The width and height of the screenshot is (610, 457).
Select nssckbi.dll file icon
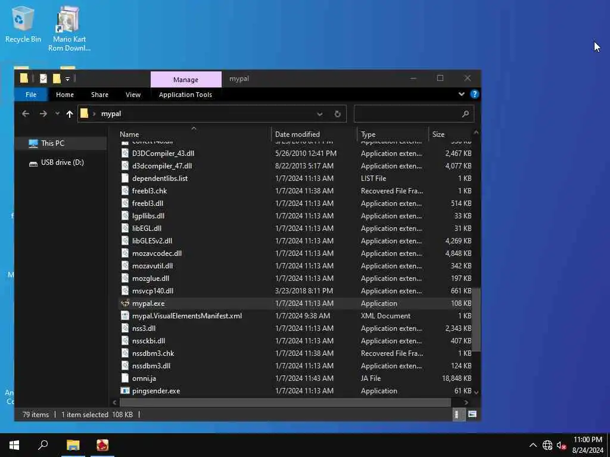pos(125,341)
